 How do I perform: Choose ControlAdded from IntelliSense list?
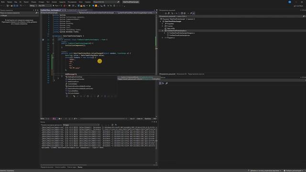point(72,84)
